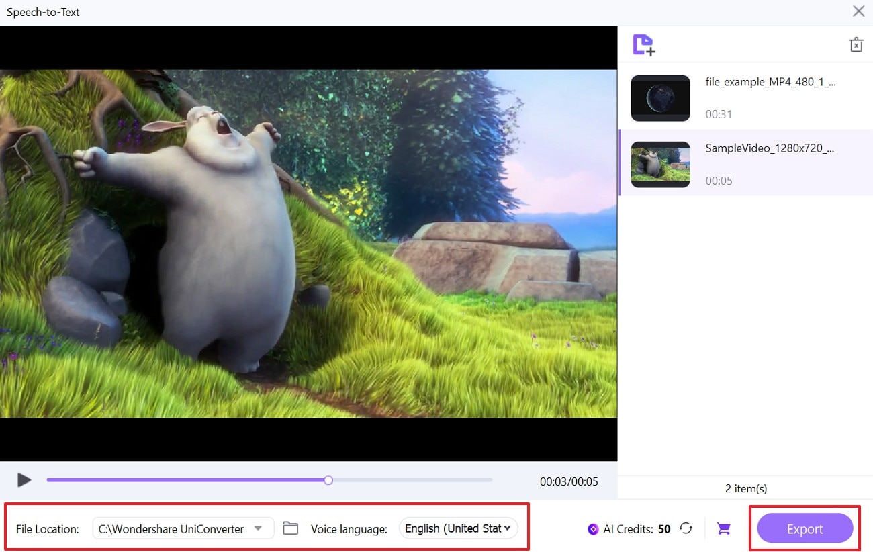This screenshot has height=552, width=873.
Task: Click the file_example_MP4_480_1_... file name
Action: [771, 82]
